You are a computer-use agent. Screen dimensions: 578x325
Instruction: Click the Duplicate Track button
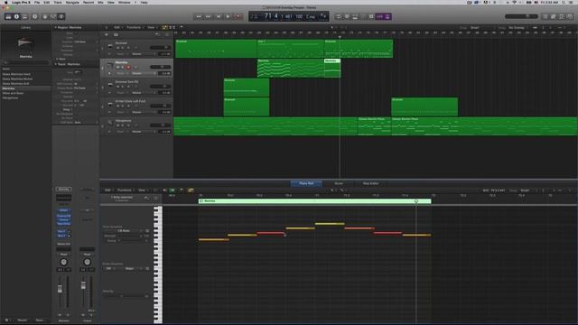pos(116,34)
